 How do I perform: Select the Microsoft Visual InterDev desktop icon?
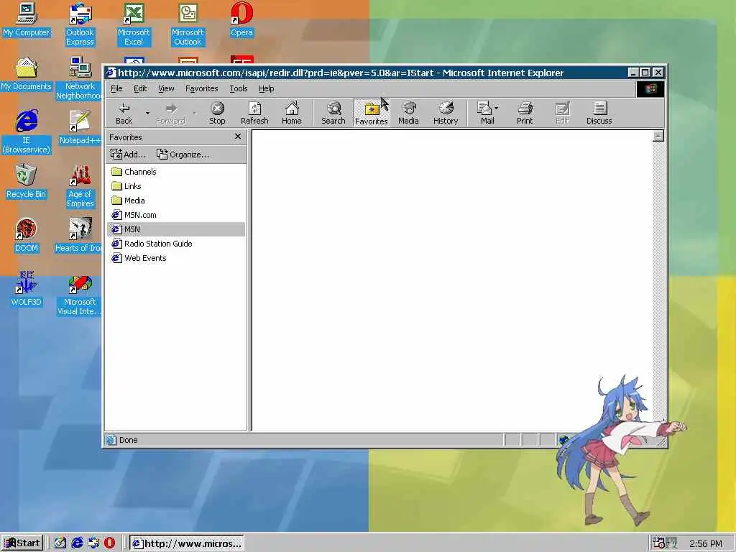(x=79, y=294)
